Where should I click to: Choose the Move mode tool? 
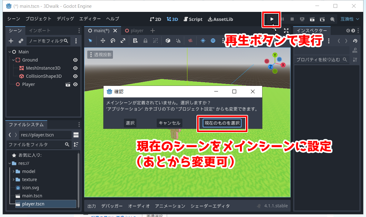click(103, 41)
